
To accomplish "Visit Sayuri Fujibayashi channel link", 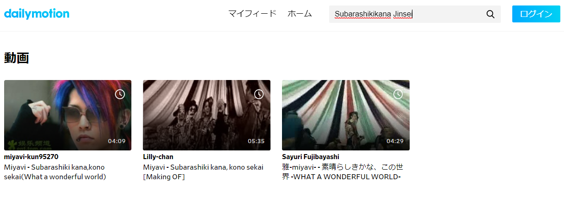I will pyautogui.click(x=310, y=157).
